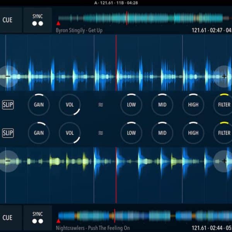Click the header A · 121.61 · 11B · 04:28
The height and width of the screenshot is (232, 232).
[x=116, y=3]
